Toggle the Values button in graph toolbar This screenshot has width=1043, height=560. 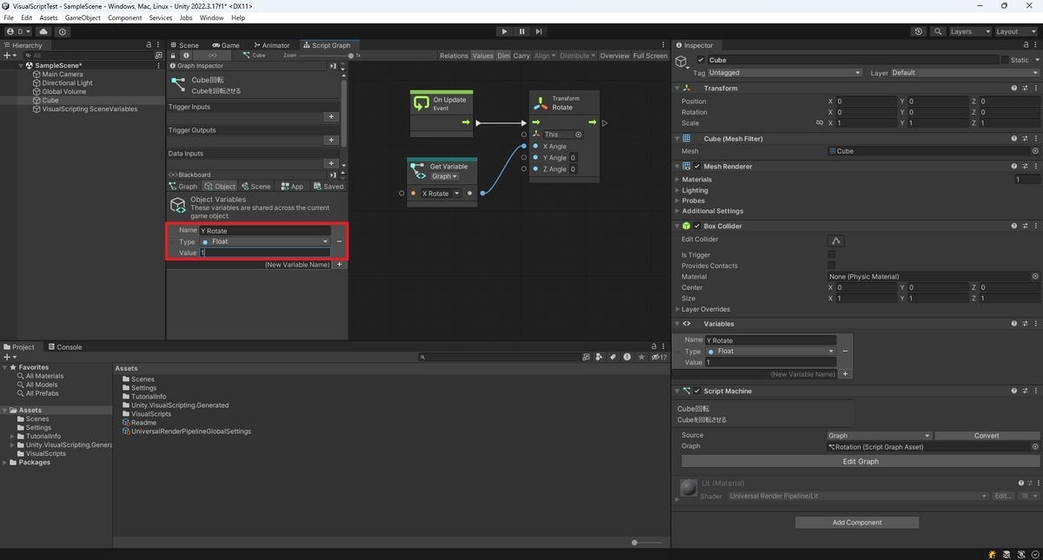[482, 56]
